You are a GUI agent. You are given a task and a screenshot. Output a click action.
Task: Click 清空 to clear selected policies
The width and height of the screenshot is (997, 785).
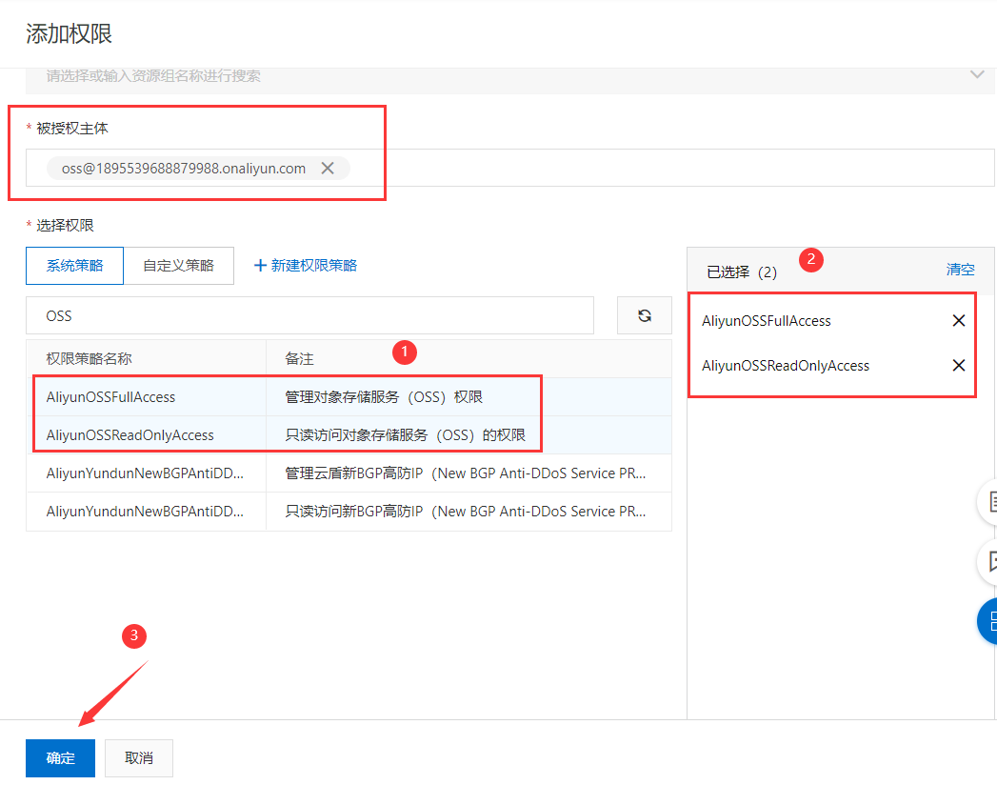(x=960, y=269)
